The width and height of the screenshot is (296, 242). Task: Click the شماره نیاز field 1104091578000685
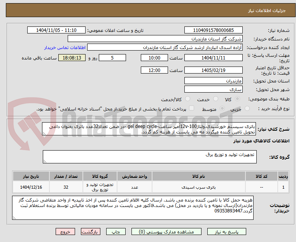[x=213, y=30]
